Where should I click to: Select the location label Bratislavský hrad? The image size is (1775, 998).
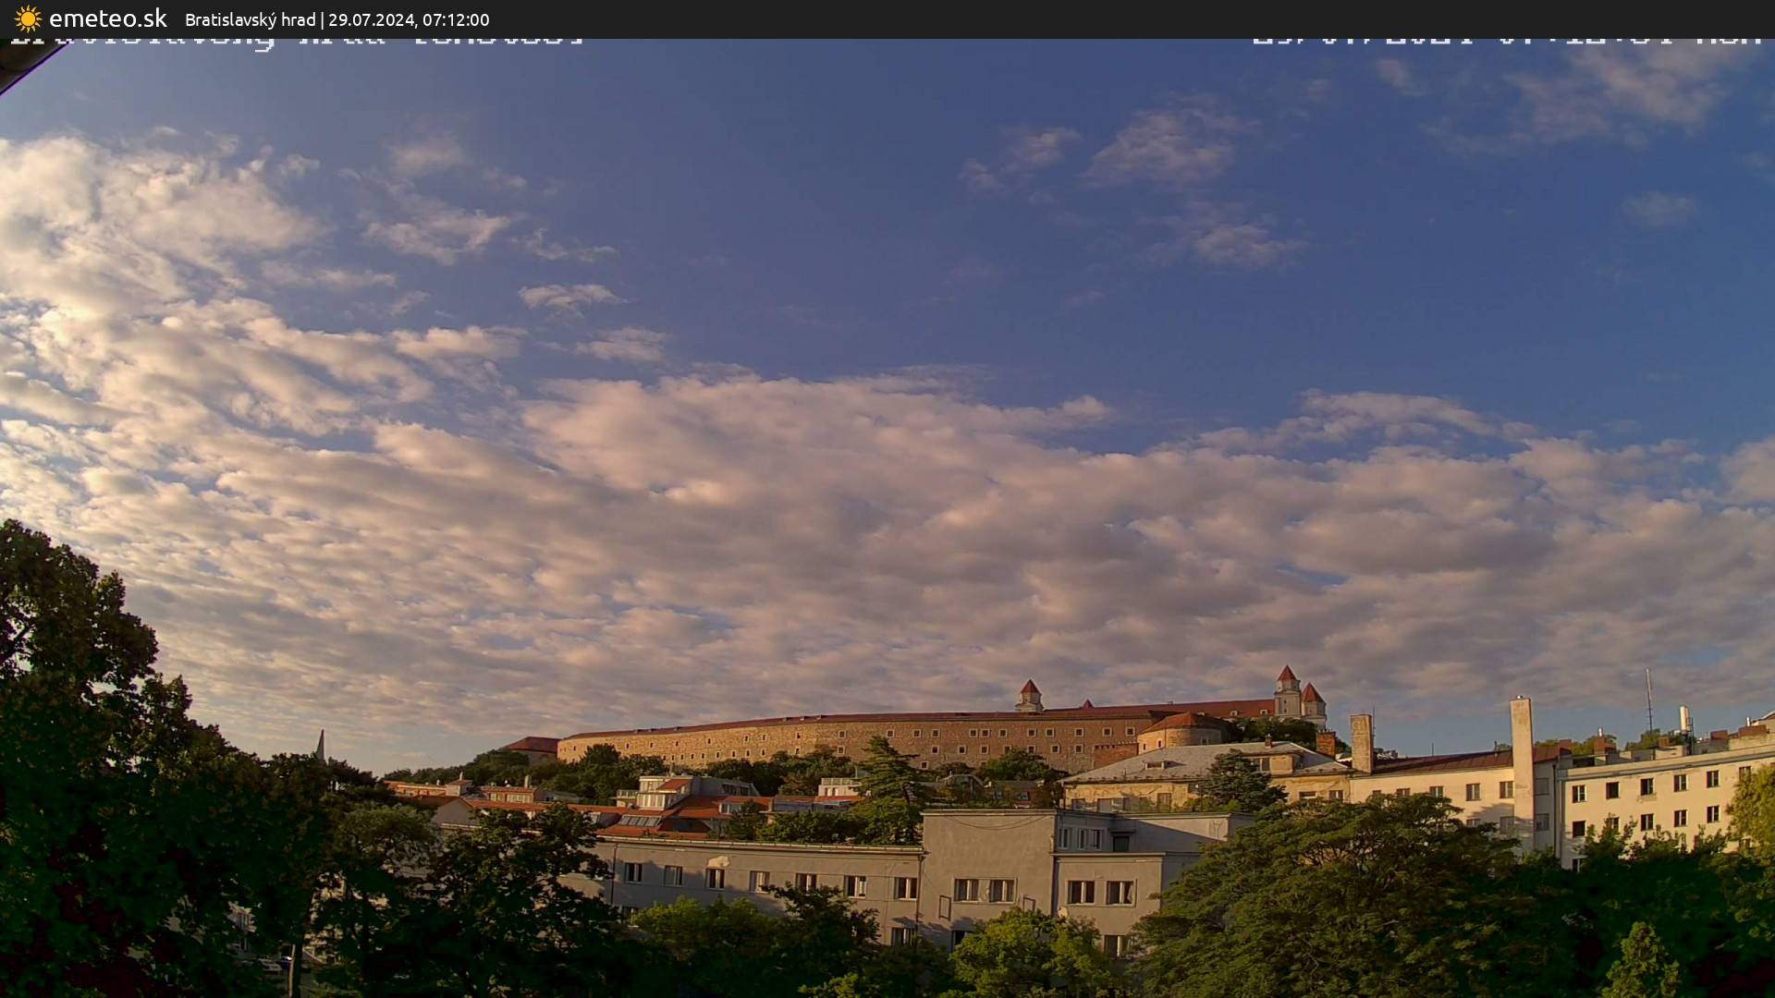249,19
